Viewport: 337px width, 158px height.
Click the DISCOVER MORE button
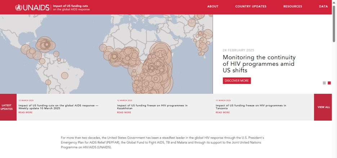point(237,80)
